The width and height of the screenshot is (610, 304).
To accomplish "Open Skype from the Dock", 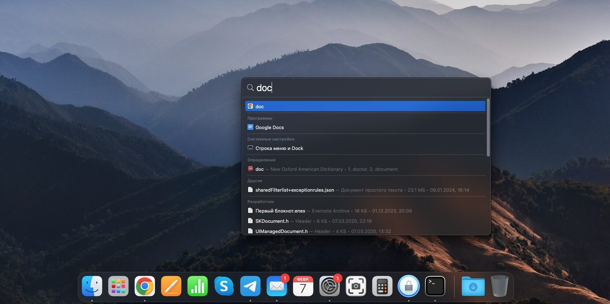I will [x=224, y=286].
